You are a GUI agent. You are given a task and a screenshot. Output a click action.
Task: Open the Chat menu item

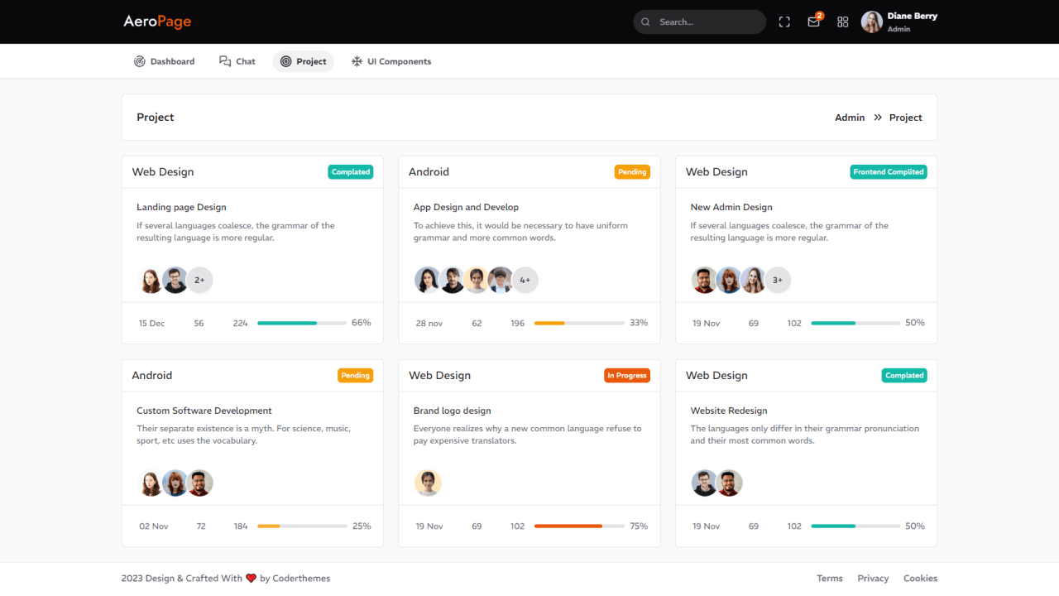[x=237, y=61]
